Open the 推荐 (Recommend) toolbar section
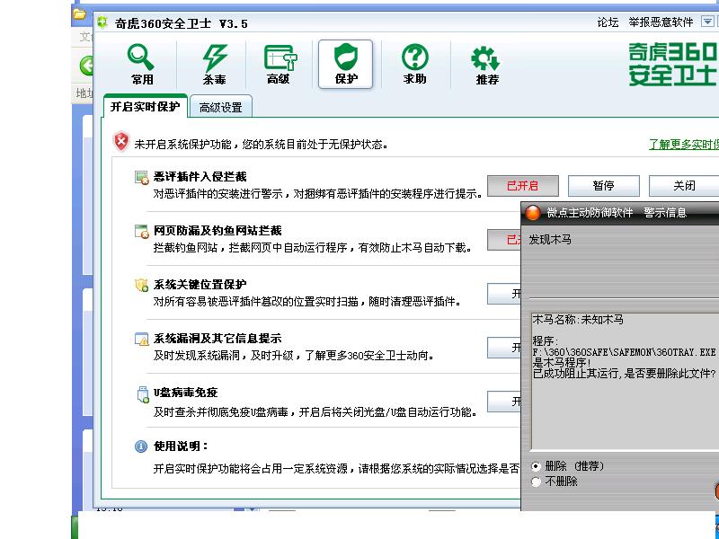Viewport: 719px width, 539px height. pos(486,64)
